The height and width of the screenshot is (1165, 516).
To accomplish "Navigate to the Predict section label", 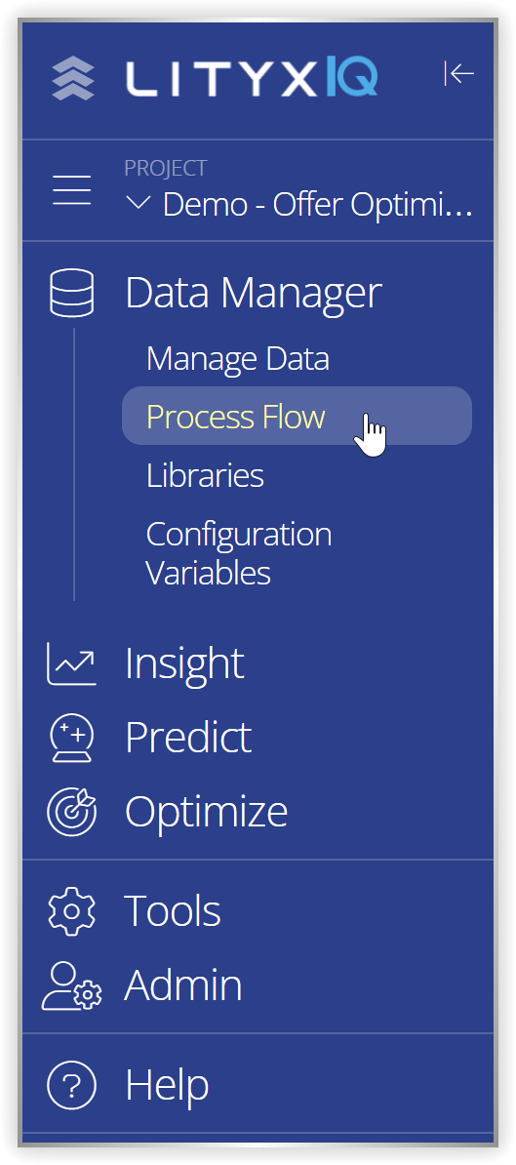I will (x=188, y=737).
